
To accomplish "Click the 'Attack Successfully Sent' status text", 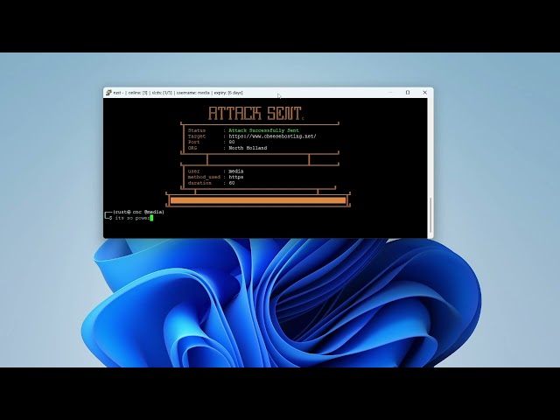I will tap(263, 130).
